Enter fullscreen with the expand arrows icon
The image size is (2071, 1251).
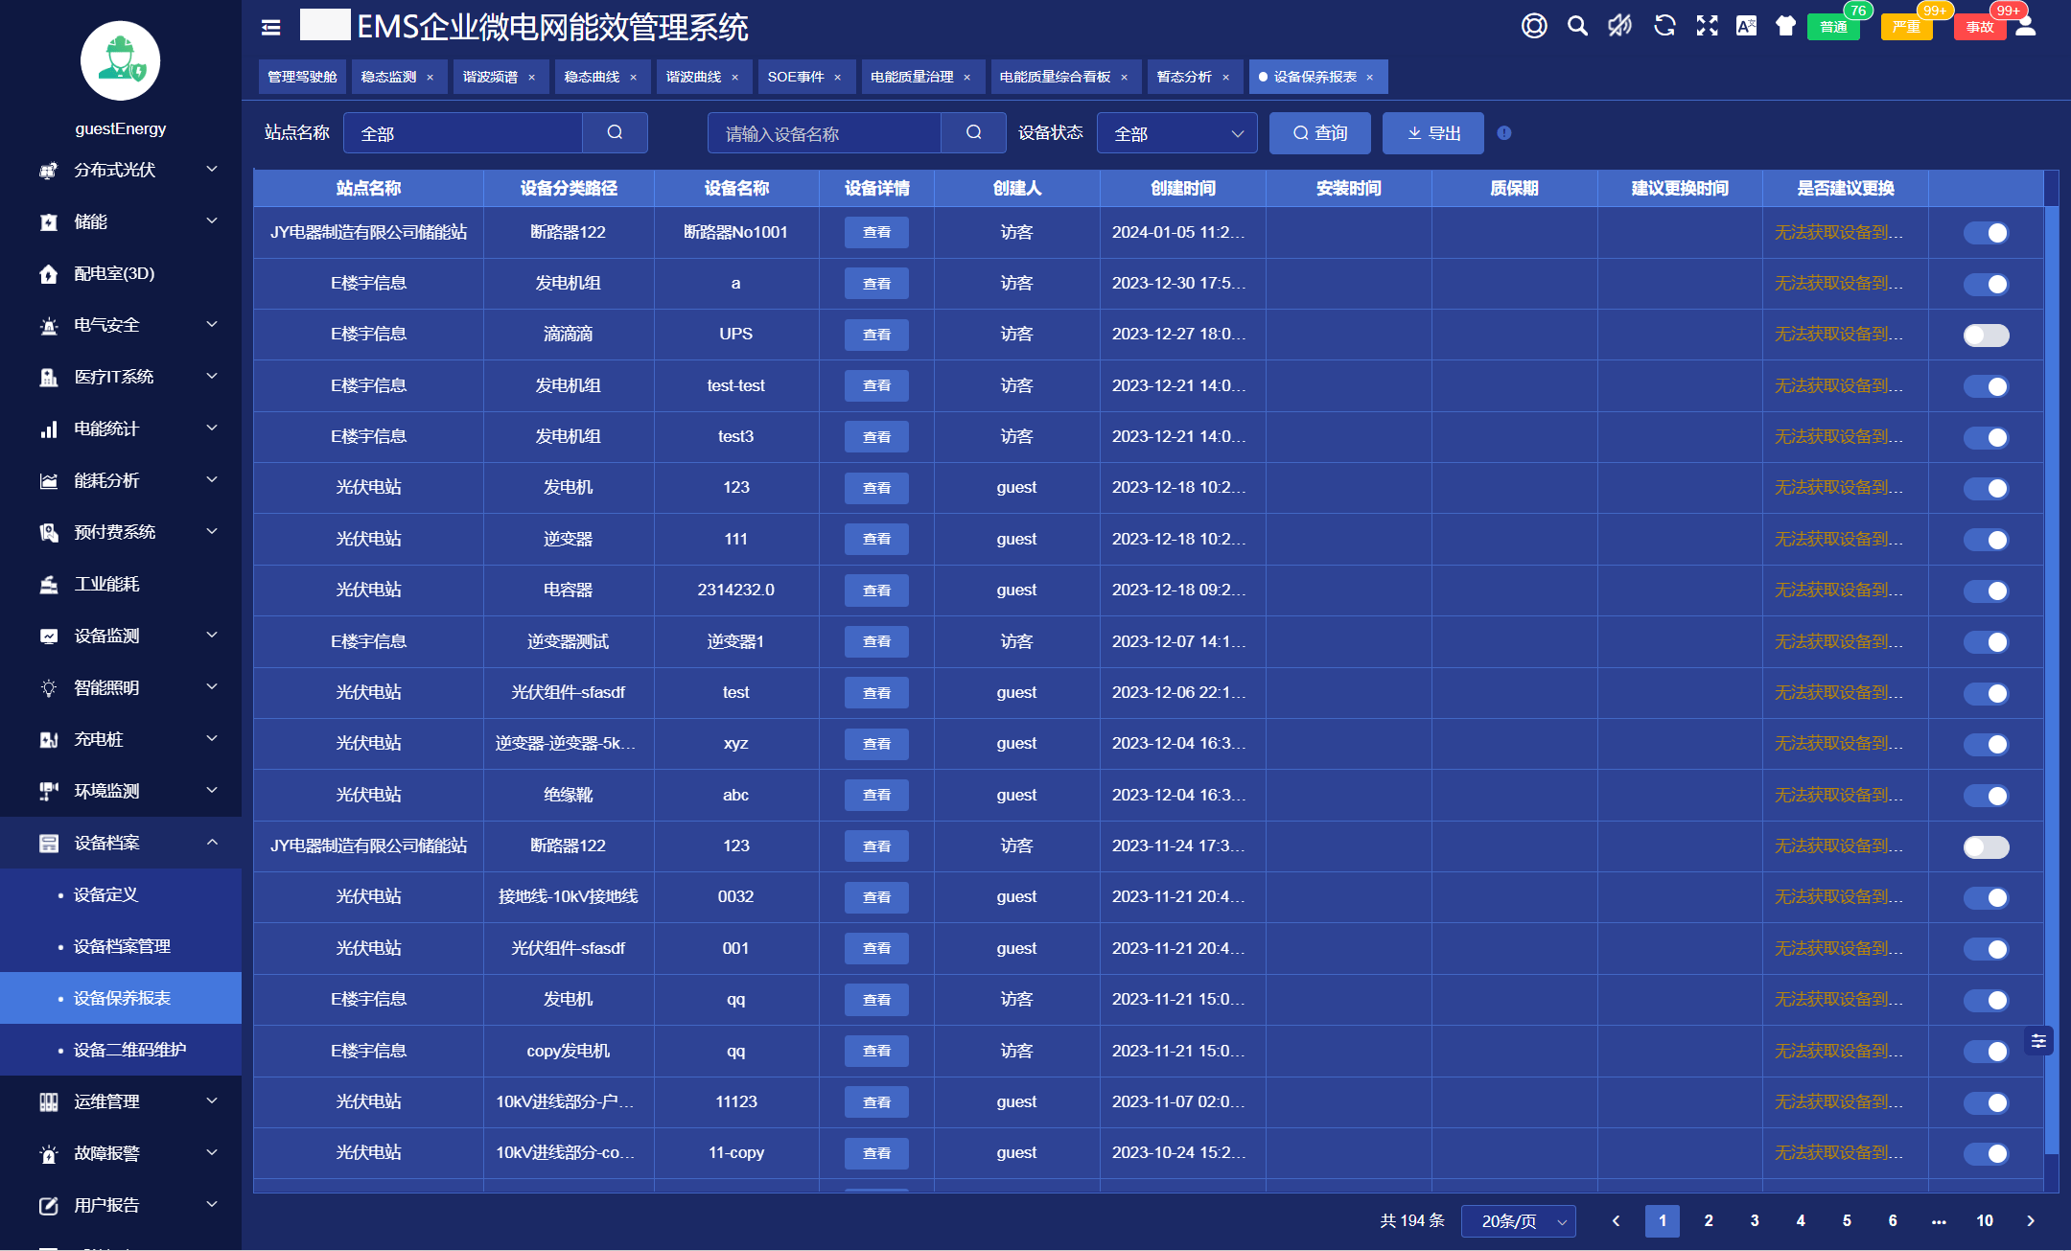[x=1707, y=26]
